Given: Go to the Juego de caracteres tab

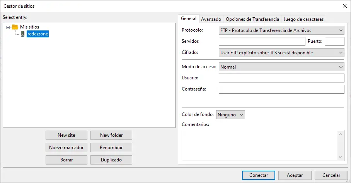Looking at the screenshot, I should coord(303,19).
